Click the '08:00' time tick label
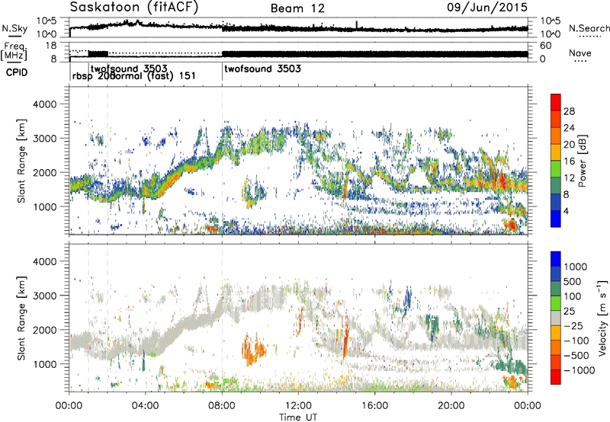Viewport: 610px width, 422px height. [222, 406]
